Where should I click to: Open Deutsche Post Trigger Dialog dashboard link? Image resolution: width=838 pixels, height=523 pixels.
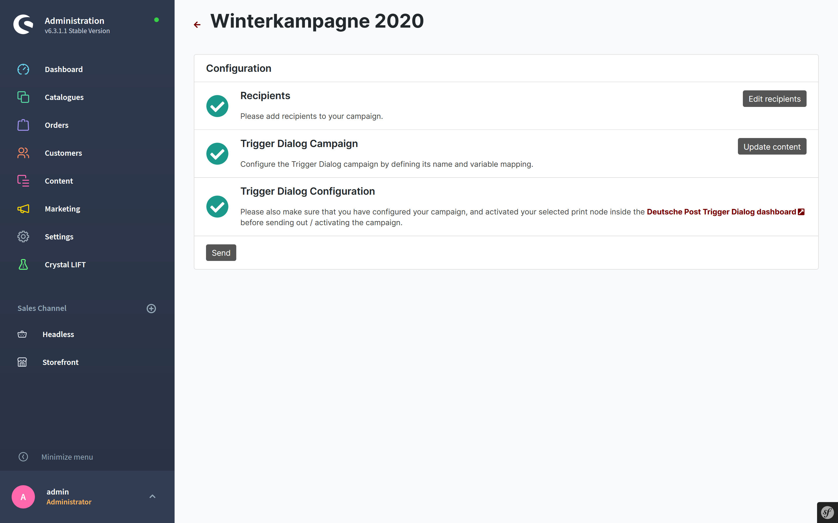[725, 212]
